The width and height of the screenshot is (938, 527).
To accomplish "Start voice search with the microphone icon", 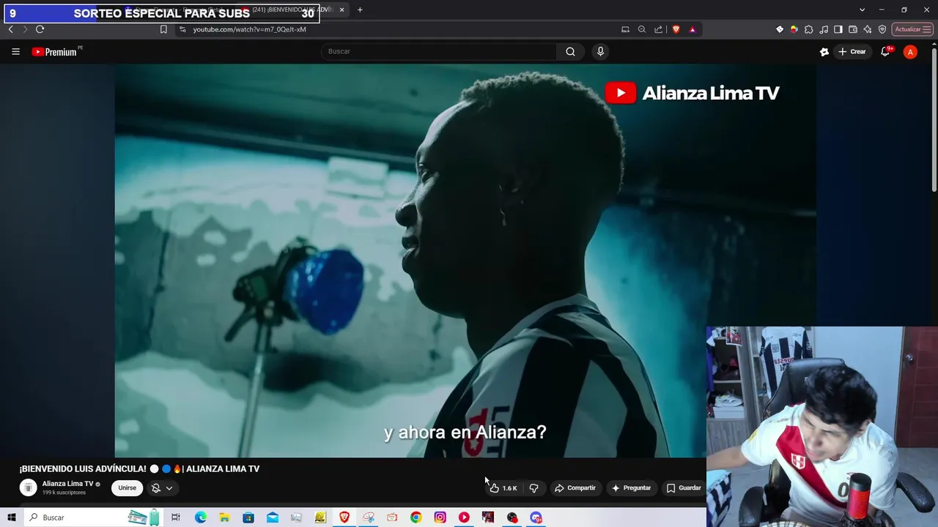I will point(600,51).
